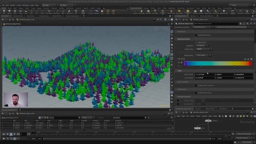Screen dimensions: 256x144
Task: Select the Camera shelf tool
Action: [x=135, y=12]
